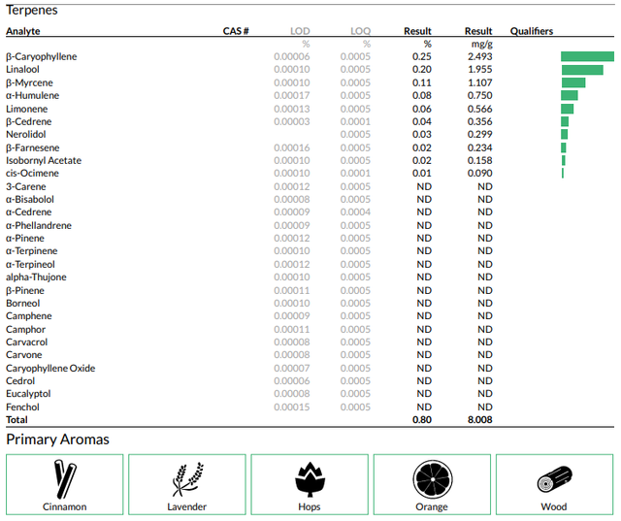The height and width of the screenshot is (521, 621).
Task: Click the 2.493 mg/g result value
Action: click(480, 56)
